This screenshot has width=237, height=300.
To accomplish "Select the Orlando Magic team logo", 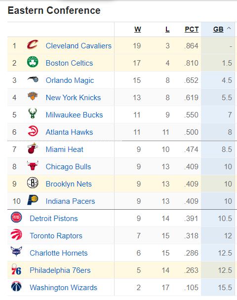I will pyautogui.click(x=33, y=79).
